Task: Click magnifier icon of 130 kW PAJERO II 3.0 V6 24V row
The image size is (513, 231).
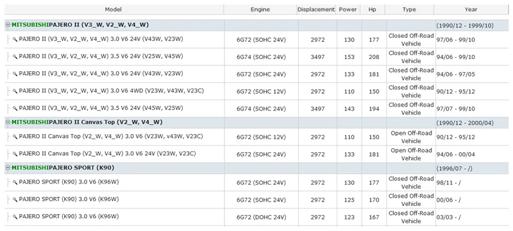Action: click(15, 39)
